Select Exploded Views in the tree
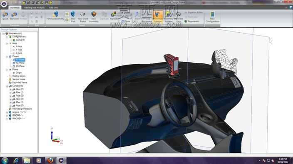 point(20,82)
